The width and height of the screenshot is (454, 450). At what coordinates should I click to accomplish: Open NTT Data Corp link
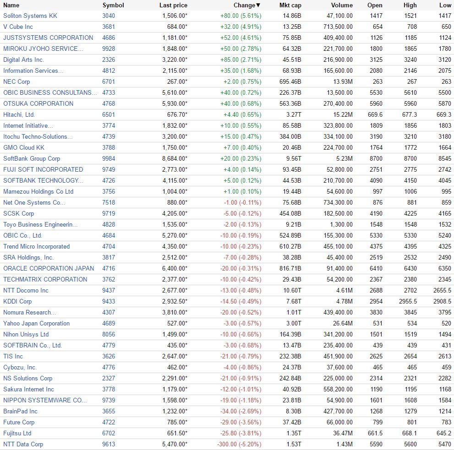23,445
